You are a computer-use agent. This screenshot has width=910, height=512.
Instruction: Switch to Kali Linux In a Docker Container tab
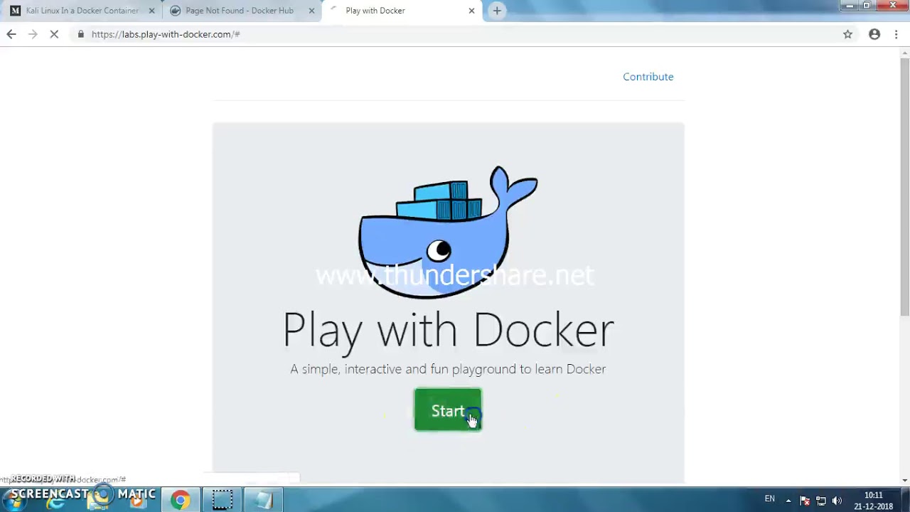pos(82,11)
